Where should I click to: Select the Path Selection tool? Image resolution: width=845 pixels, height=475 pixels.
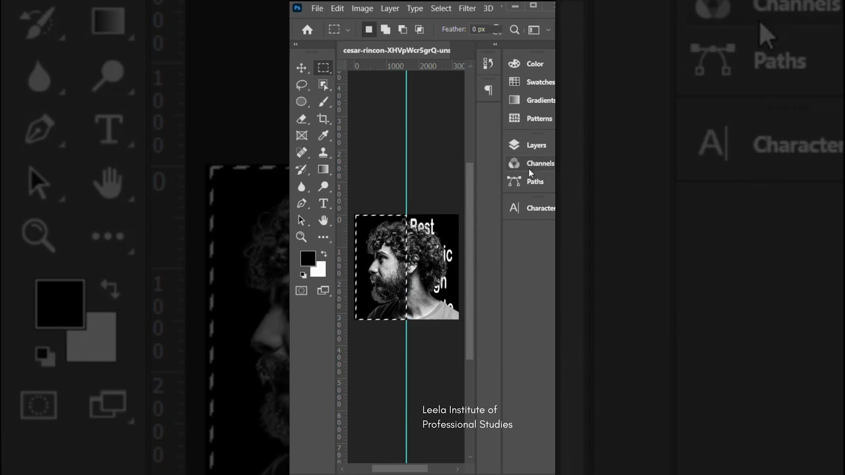click(x=302, y=220)
